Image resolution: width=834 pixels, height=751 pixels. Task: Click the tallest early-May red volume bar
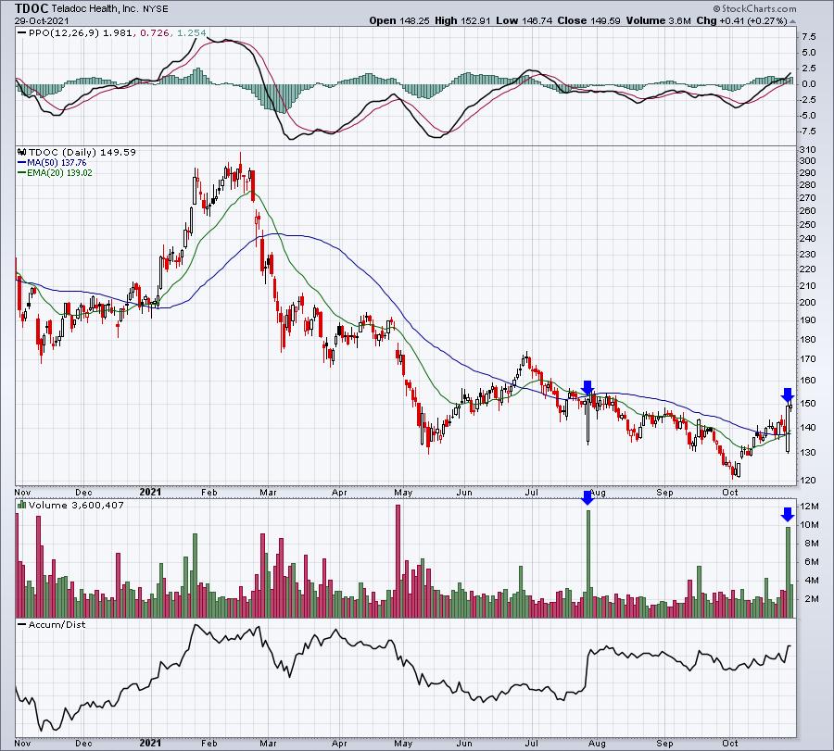point(398,561)
